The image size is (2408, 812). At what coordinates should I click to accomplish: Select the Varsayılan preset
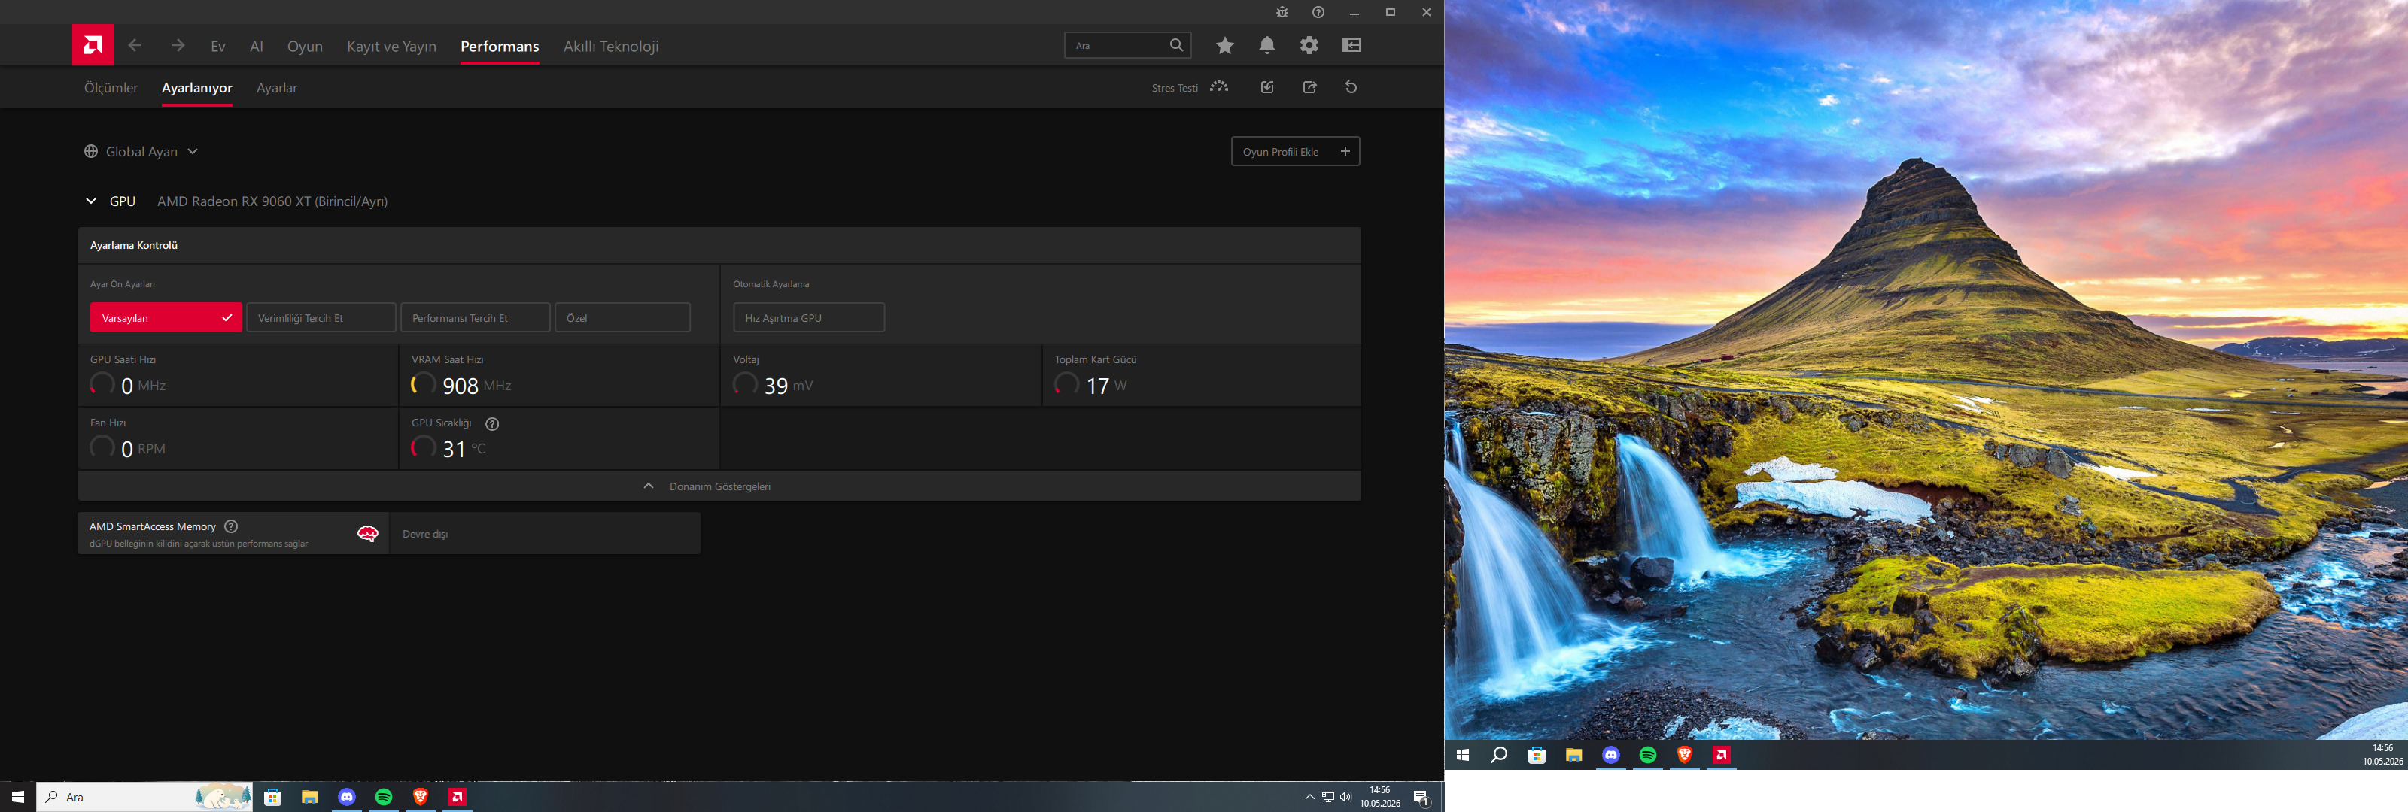coord(166,318)
